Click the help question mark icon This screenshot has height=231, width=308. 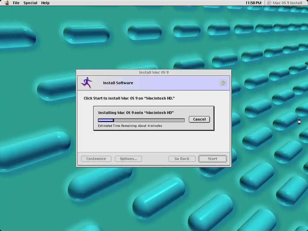pos(223,83)
